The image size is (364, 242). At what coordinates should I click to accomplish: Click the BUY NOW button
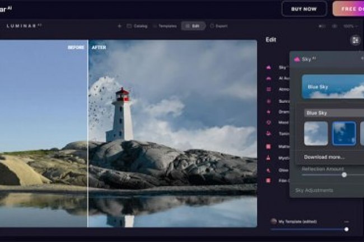[x=304, y=8]
